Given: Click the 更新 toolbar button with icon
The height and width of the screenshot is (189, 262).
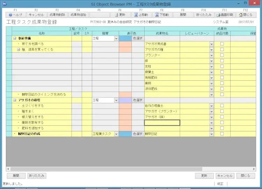Looking at the screenshot, I should pos(120,15).
